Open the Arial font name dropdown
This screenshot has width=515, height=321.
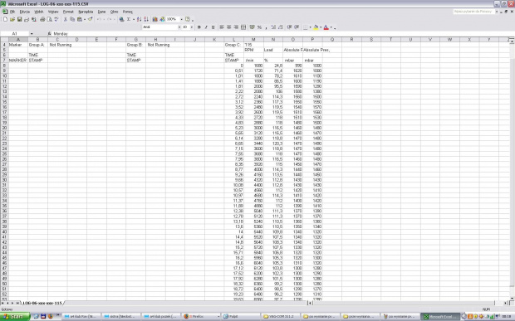coord(179,27)
